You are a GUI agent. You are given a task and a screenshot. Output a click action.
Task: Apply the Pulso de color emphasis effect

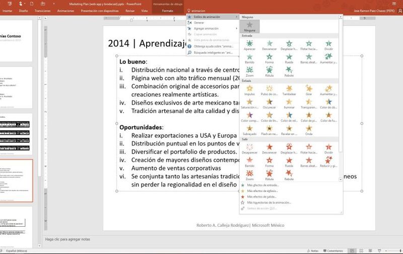270,91
